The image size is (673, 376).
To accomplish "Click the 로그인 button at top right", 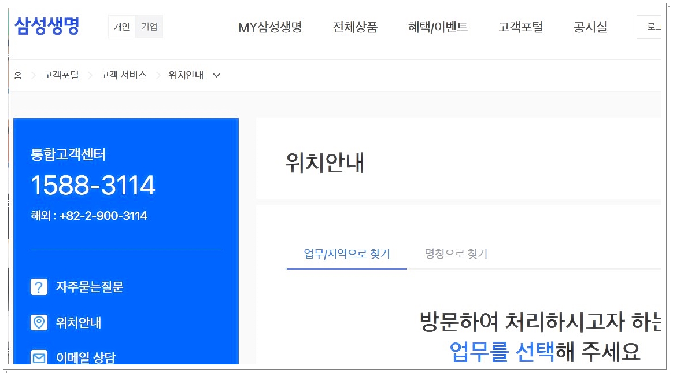I will tap(649, 27).
